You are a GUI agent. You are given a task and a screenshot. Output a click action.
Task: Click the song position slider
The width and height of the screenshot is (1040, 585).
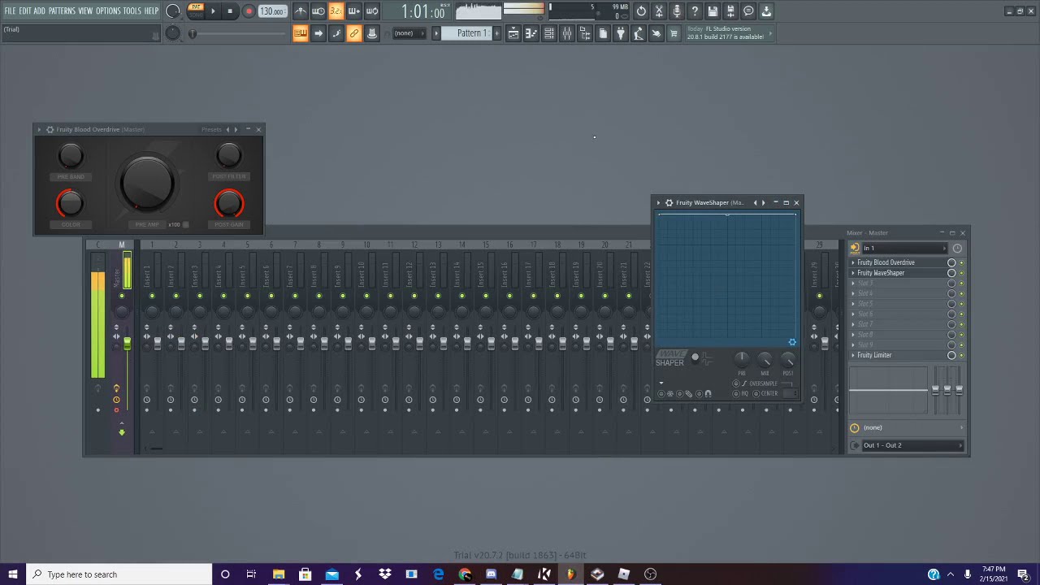pos(193,33)
